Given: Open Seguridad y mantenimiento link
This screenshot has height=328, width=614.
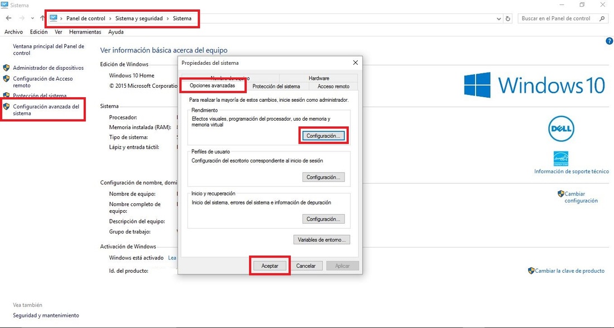Looking at the screenshot, I should [46, 316].
